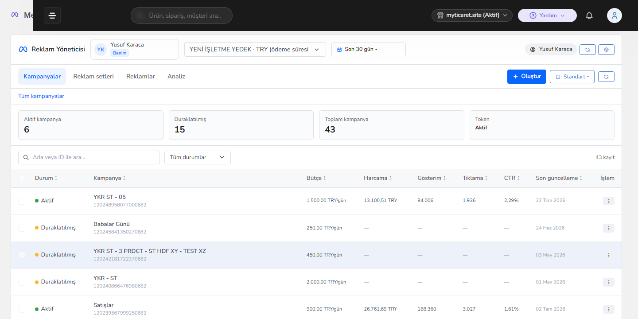Open the myticaret.site (Aktif) store dropdown

point(472,16)
